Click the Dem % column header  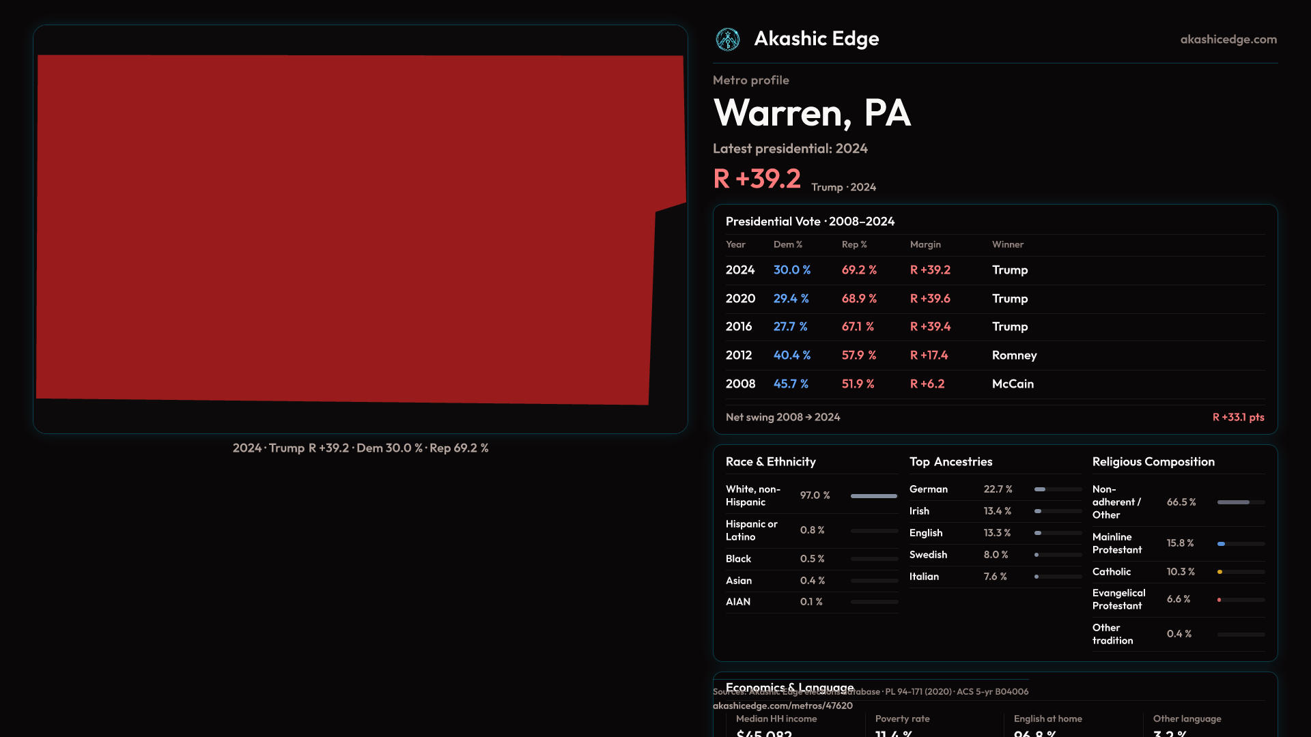pyautogui.click(x=787, y=244)
